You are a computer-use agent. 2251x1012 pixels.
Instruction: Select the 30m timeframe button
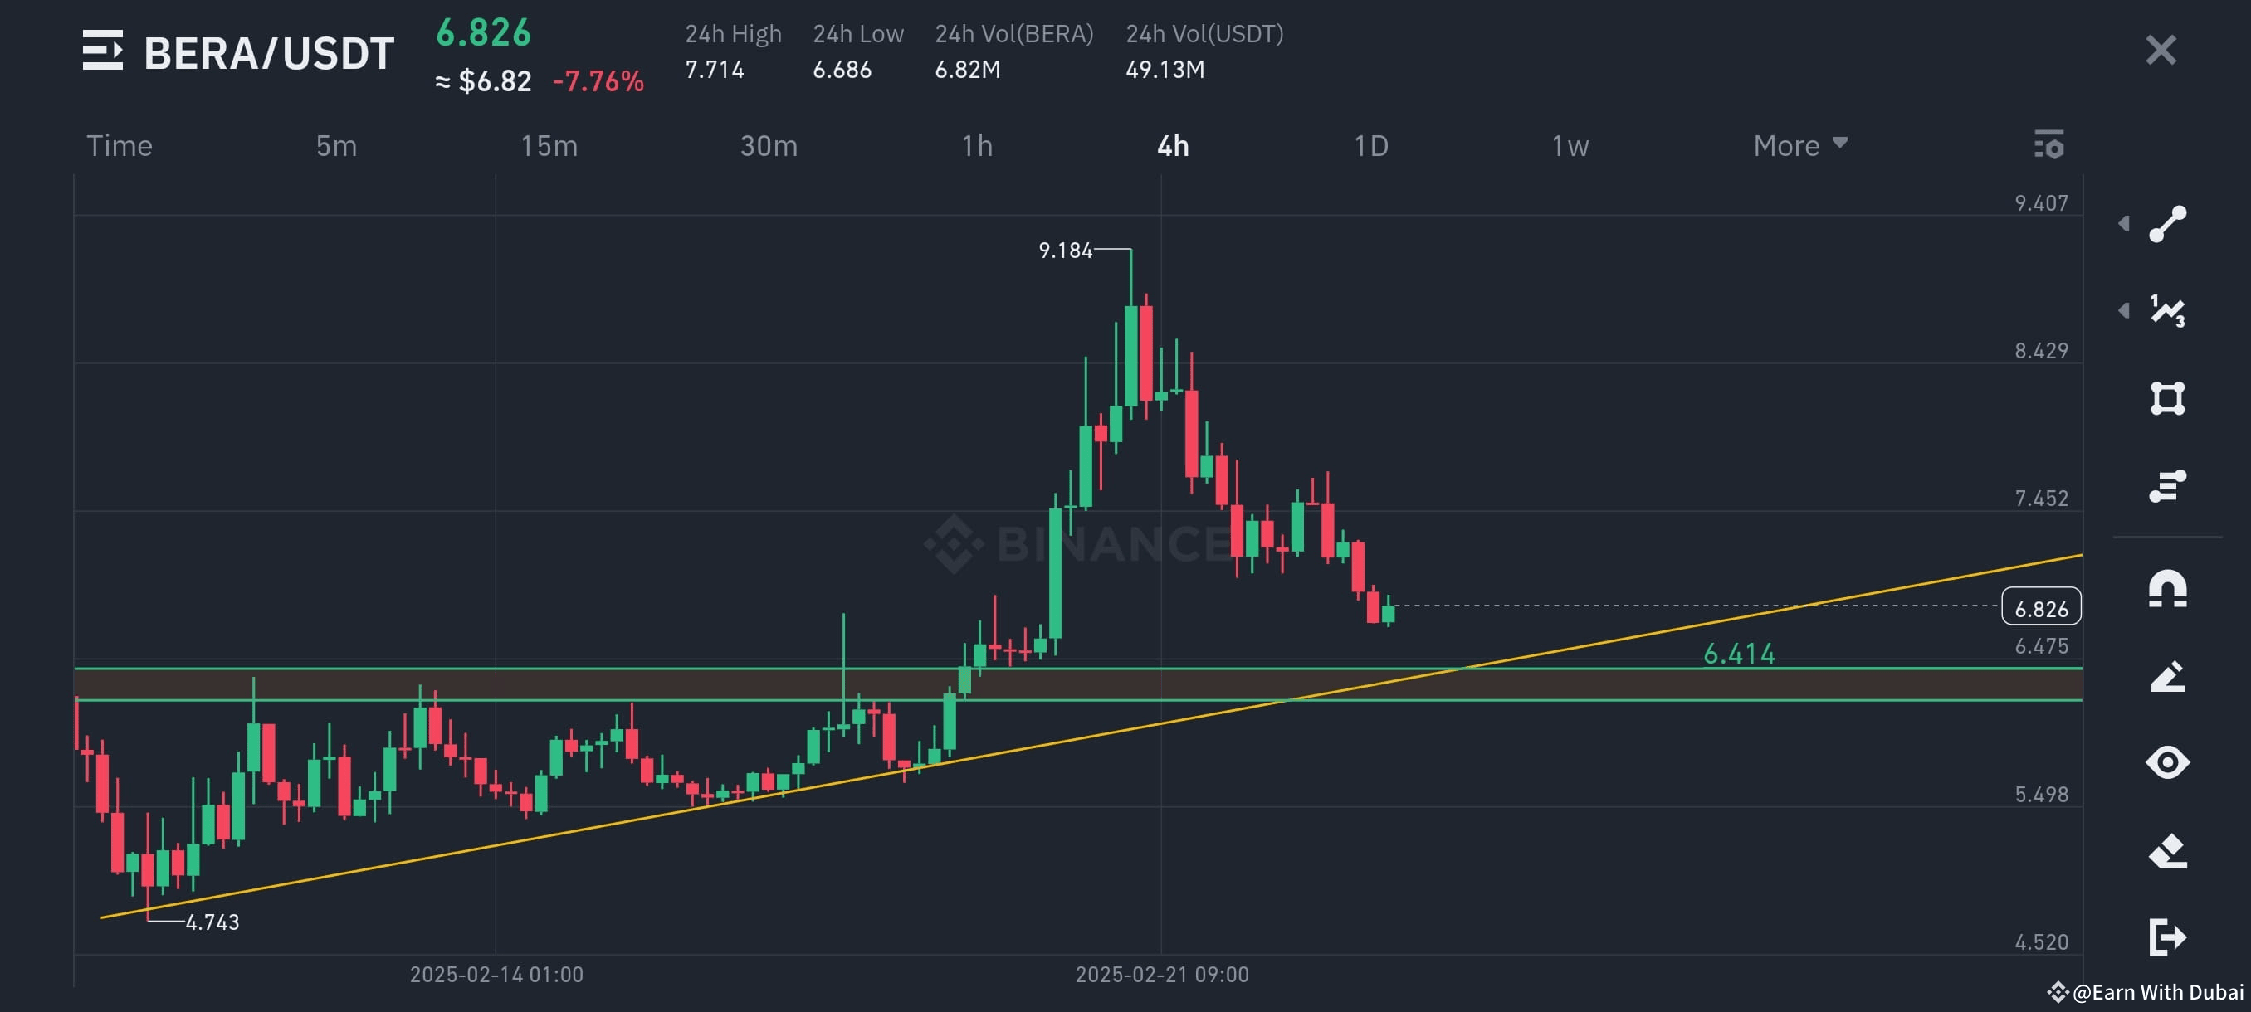[766, 146]
